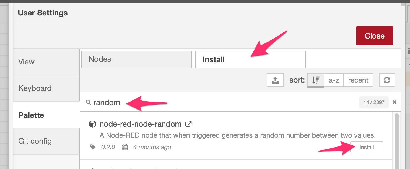Select a-z sort option
This screenshot has width=410, height=169.
point(334,80)
